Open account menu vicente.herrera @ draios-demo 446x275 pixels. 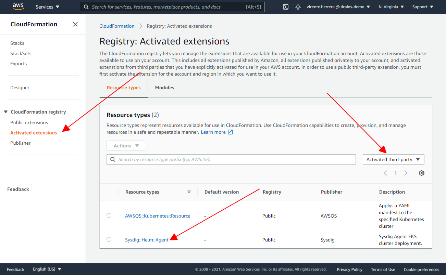338,7
